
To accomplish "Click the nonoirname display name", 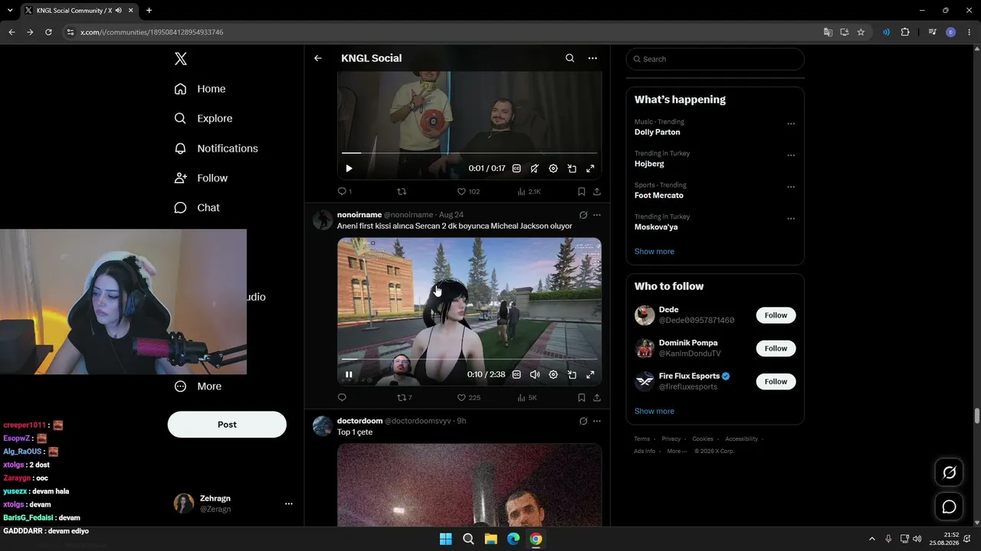I will [x=359, y=215].
